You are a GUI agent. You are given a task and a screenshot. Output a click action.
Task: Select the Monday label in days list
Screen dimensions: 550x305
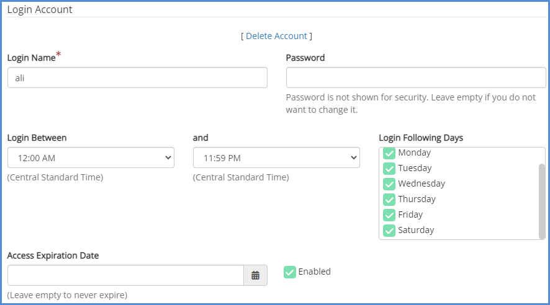(414, 152)
